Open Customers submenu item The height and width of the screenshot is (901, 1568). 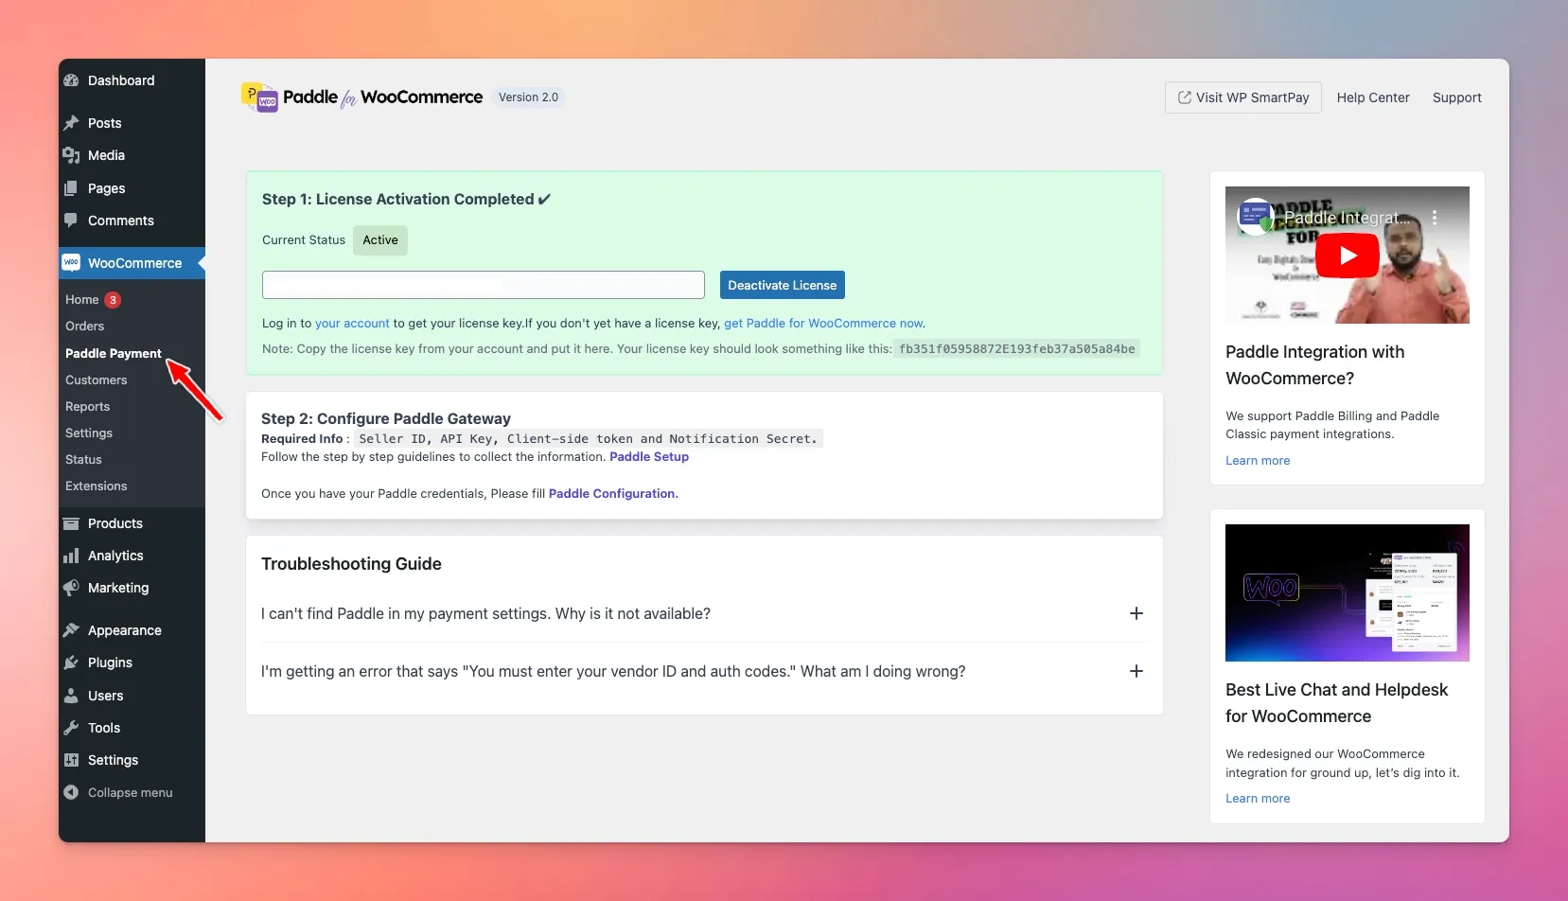coord(97,380)
